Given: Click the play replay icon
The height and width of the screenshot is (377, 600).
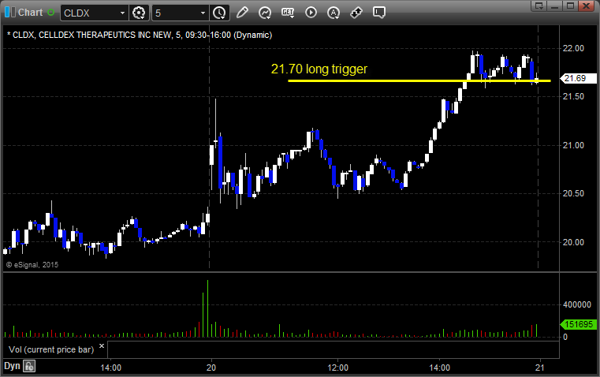Looking at the screenshot, I should [311, 13].
